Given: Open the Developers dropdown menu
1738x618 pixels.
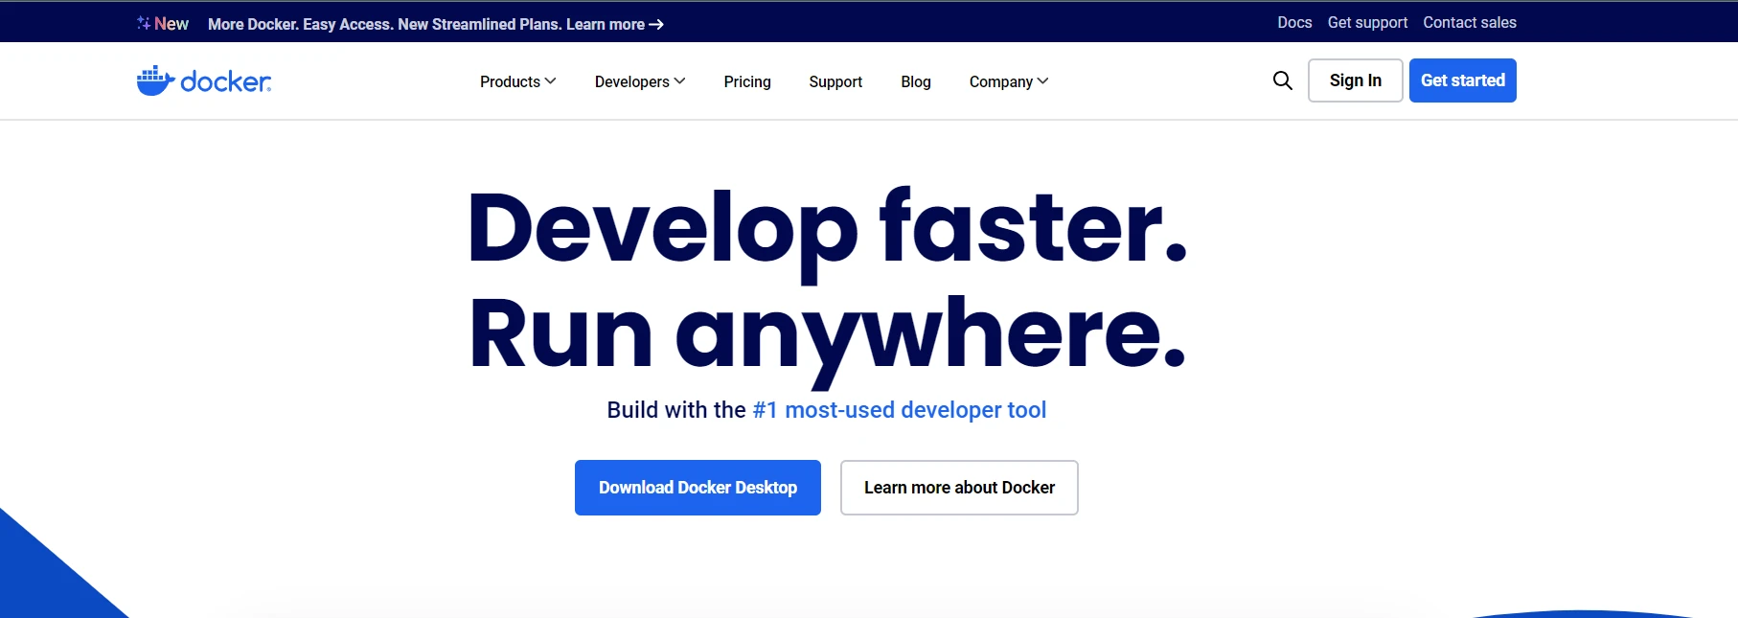Looking at the screenshot, I should (x=639, y=81).
